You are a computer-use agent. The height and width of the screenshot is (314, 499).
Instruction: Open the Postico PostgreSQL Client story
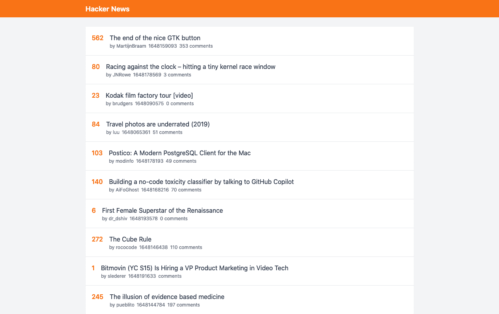pyautogui.click(x=179, y=153)
